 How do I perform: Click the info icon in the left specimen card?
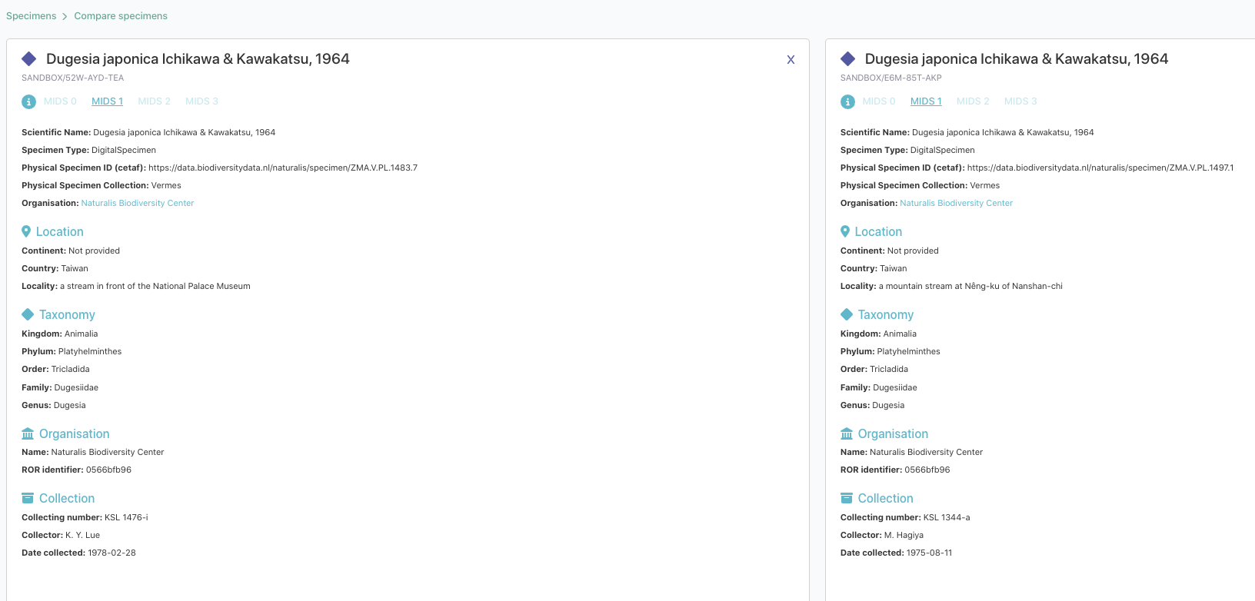pyautogui.click(x=28, y=101)
